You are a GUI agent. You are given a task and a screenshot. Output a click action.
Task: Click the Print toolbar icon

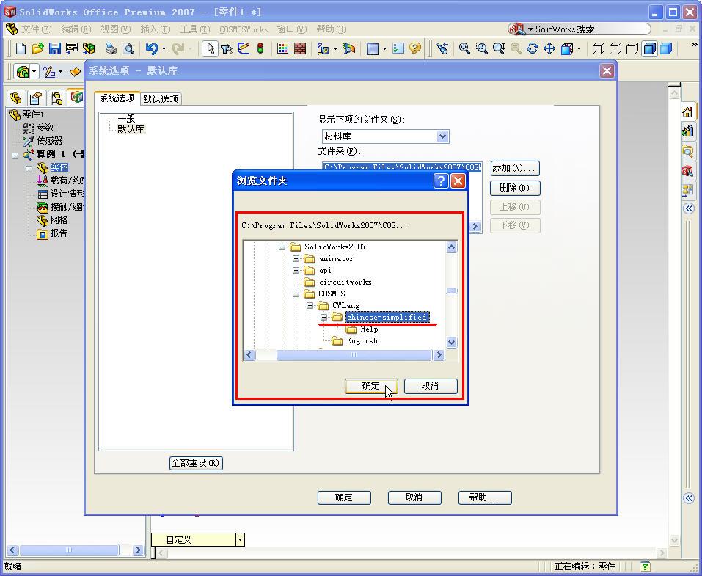point(111,48)
